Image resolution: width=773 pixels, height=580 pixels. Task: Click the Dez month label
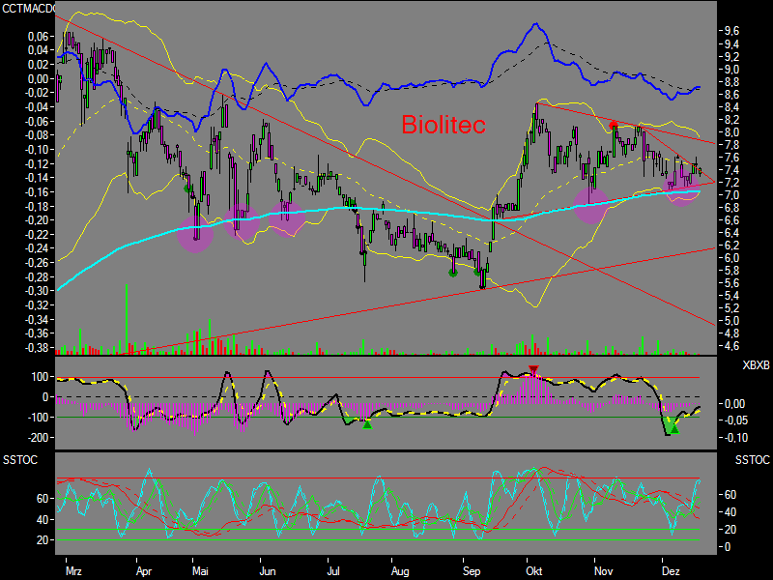pyautogui.click(x=671, y=571)
